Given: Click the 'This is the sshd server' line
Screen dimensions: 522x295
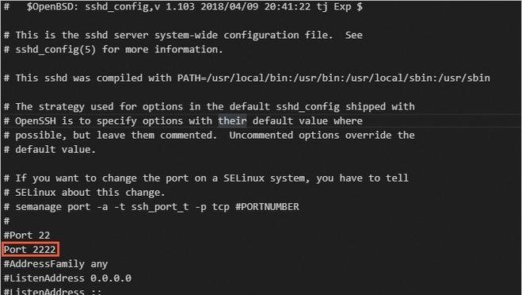Looking at the screenshot, I should click(183, 35).
